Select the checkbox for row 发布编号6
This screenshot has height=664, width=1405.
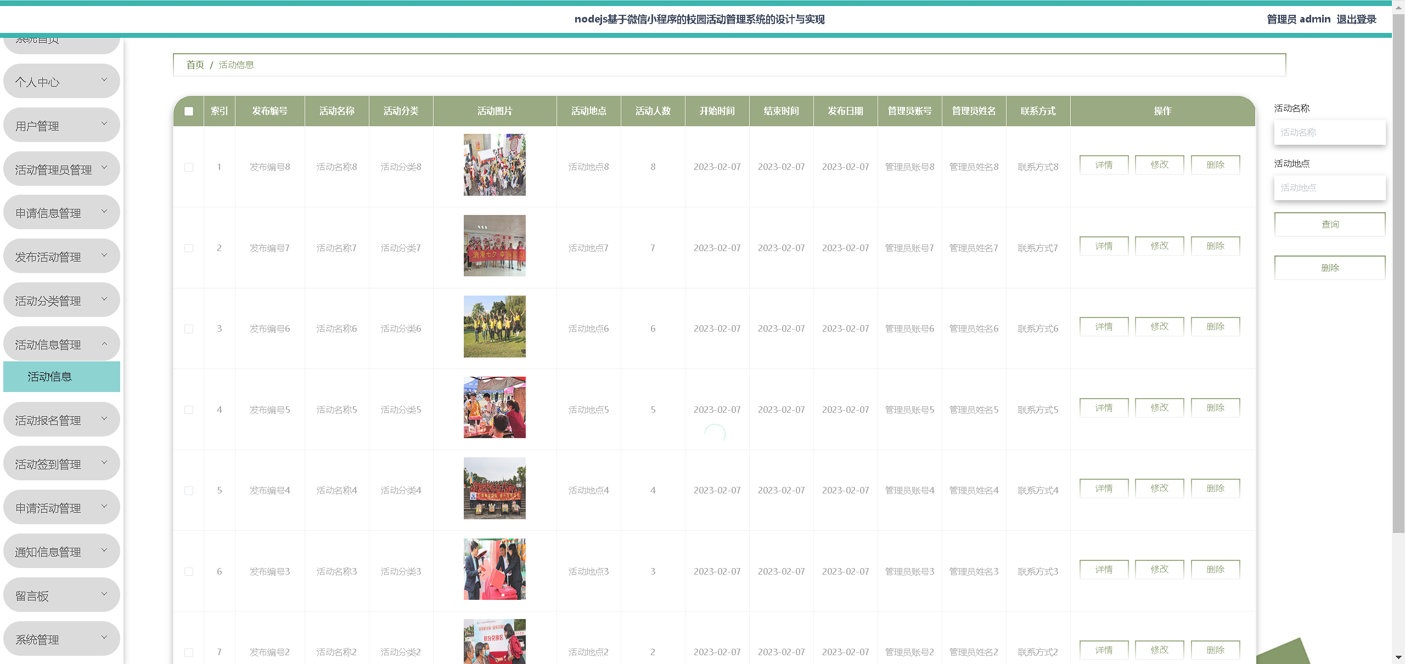pos(189,329)
